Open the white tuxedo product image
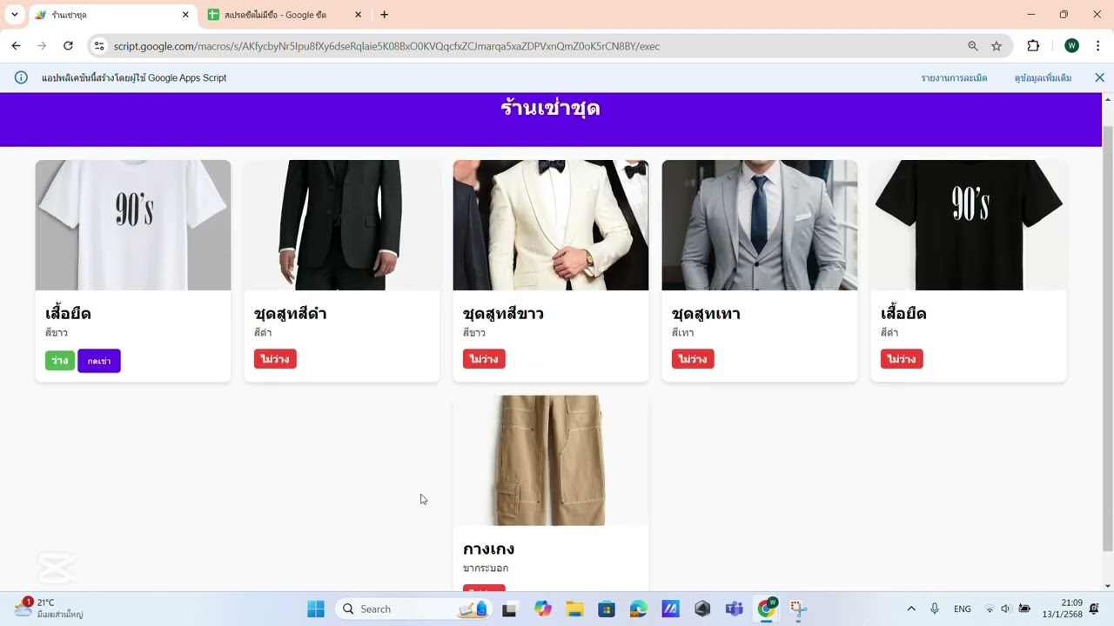This screenshot has width=1114, height=626. tap(551, 225)
